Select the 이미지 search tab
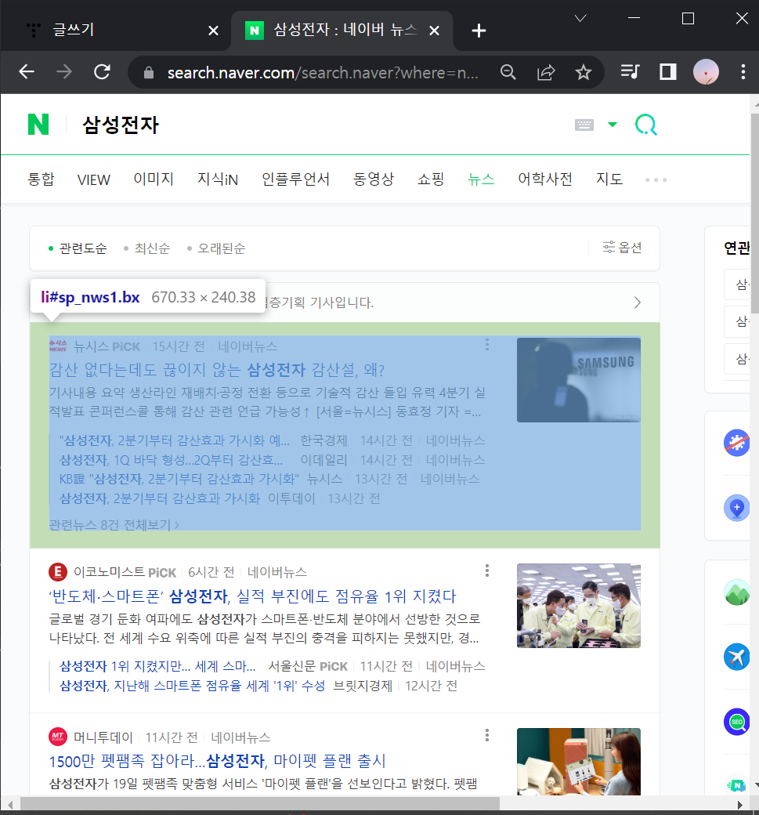This screenshot has height=815, width=759. pos(154,179)
